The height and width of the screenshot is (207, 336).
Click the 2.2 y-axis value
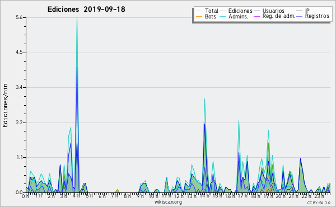pyautogui.click(x=19, y=123)
